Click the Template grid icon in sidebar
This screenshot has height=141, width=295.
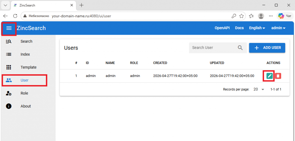pyautogui.click(x=9, y=67)
